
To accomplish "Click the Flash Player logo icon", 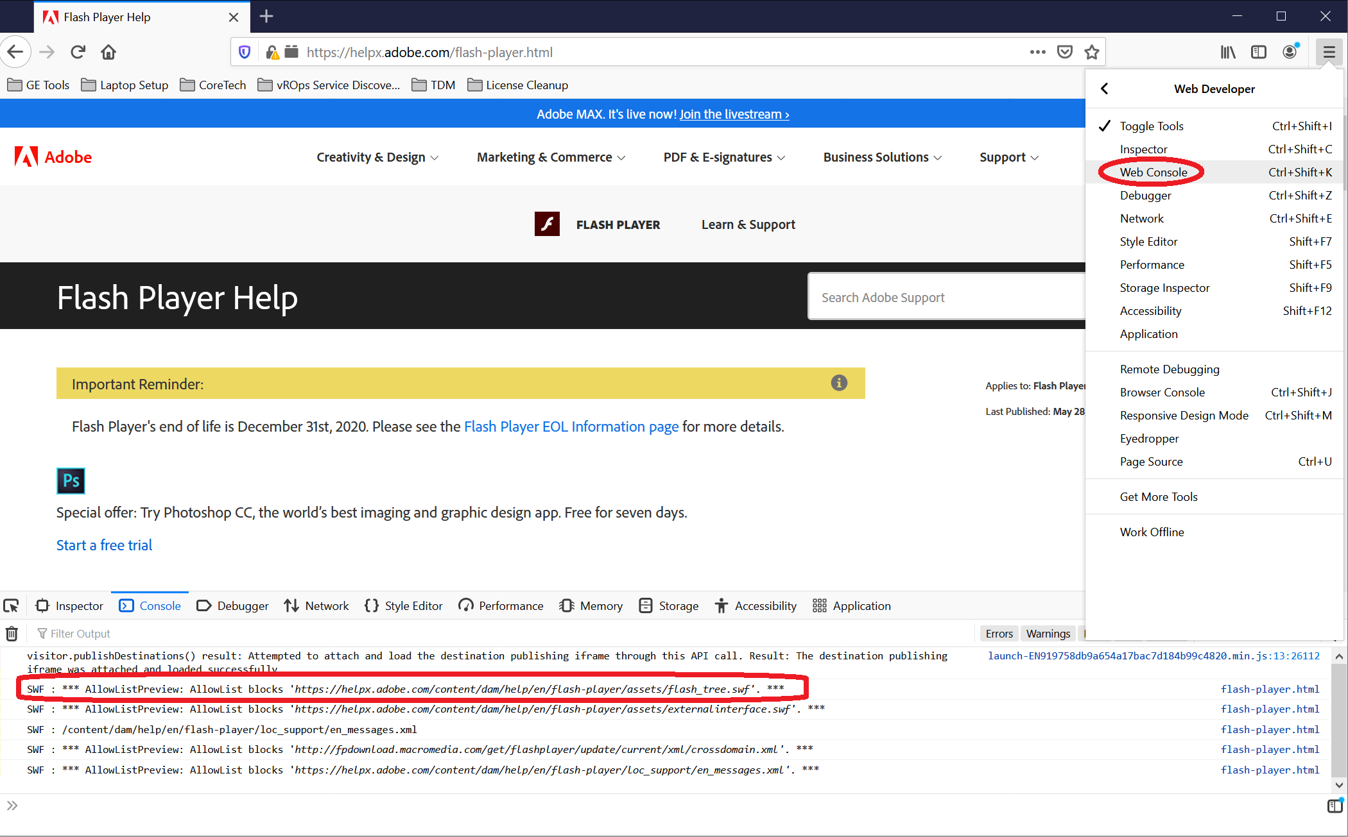I will pos(547,224).
